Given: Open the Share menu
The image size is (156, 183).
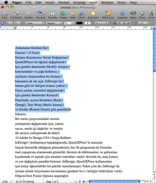Looking at the screenshot, I should click(x=121, y=2).
